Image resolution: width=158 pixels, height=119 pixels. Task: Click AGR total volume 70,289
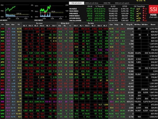pos(131,53)
